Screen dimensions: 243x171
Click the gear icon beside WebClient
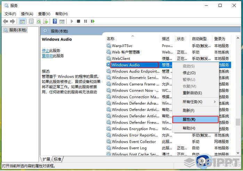(108, 58)
